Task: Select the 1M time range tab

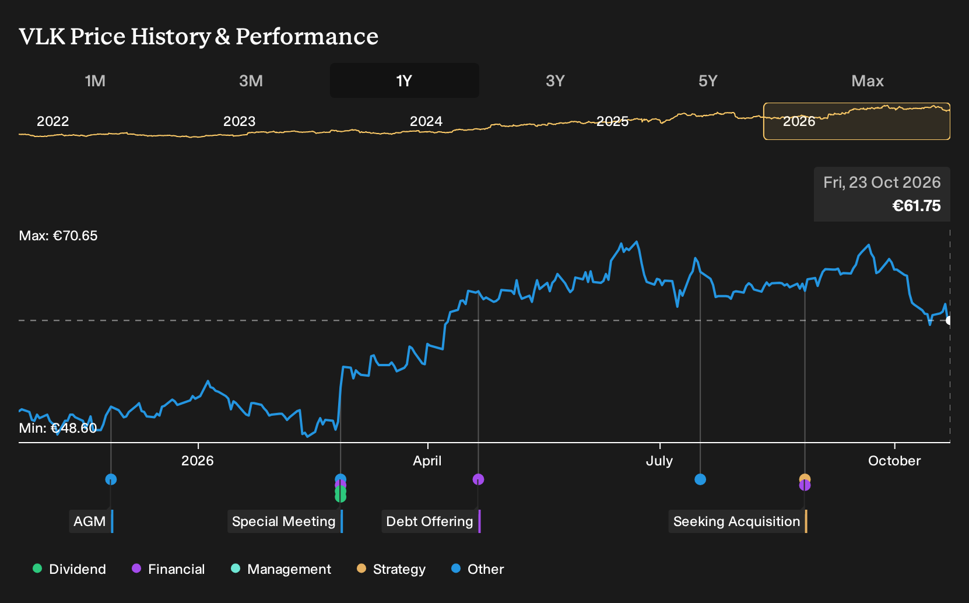Action: pos(95,81)
